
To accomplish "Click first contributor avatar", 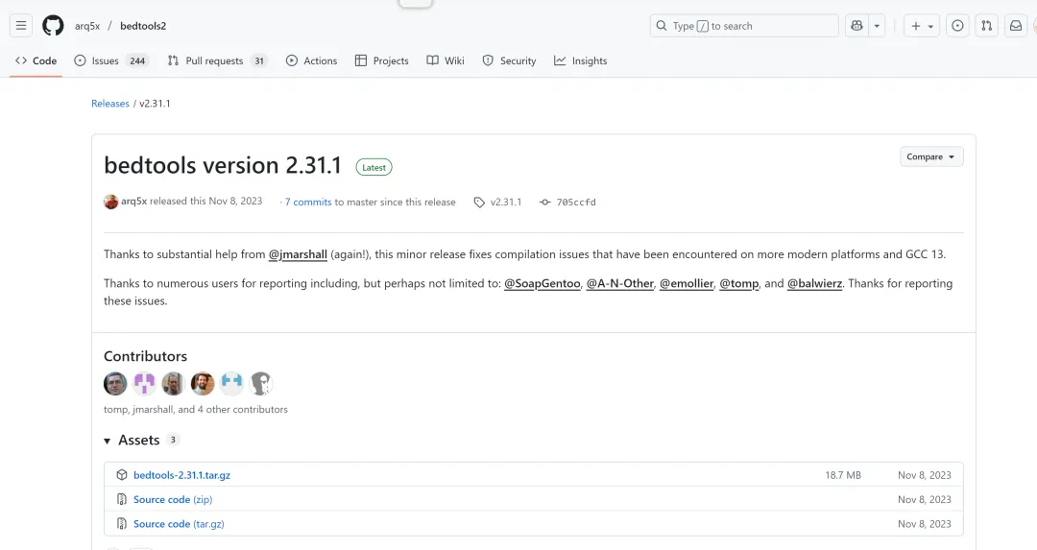I will click(x=115, y=383).
